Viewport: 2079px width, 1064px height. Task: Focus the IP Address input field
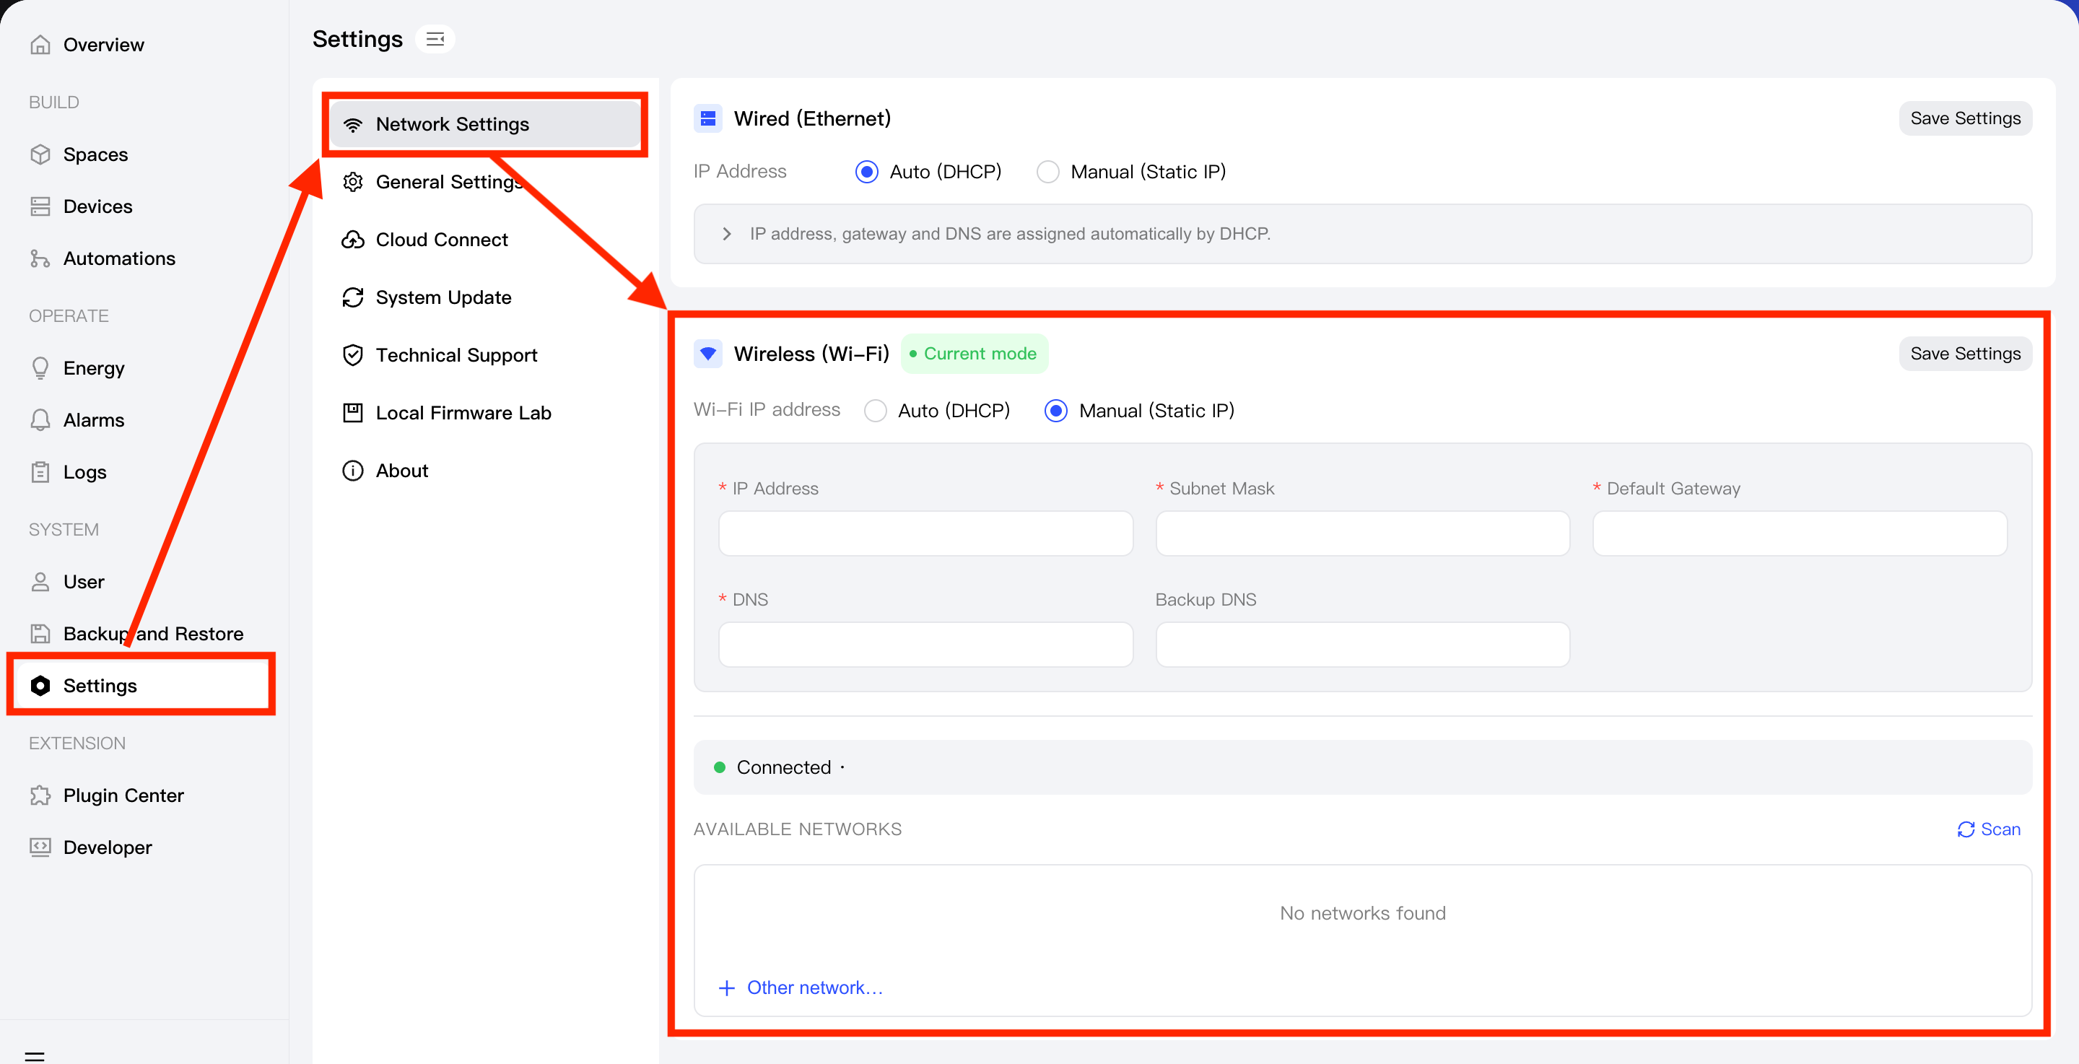pyautogui.click(x=925, y=533)
